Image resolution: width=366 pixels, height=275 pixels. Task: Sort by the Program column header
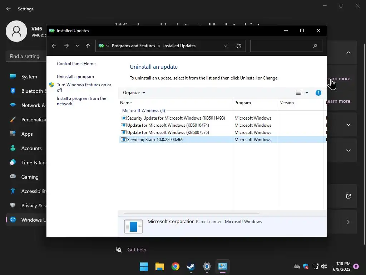point(255,103)
